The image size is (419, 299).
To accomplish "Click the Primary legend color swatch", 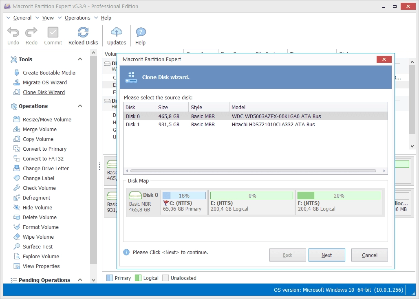I will coord(110,278).
